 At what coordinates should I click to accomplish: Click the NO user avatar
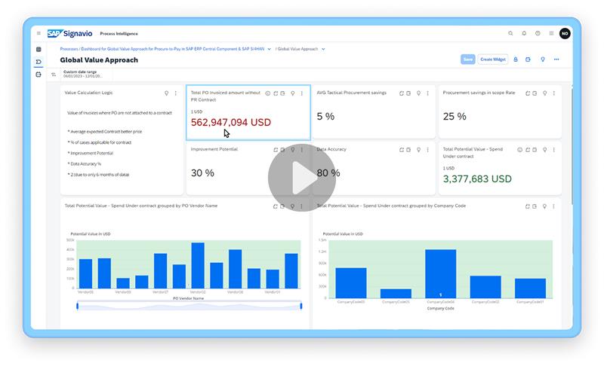[x=565, y=33]
